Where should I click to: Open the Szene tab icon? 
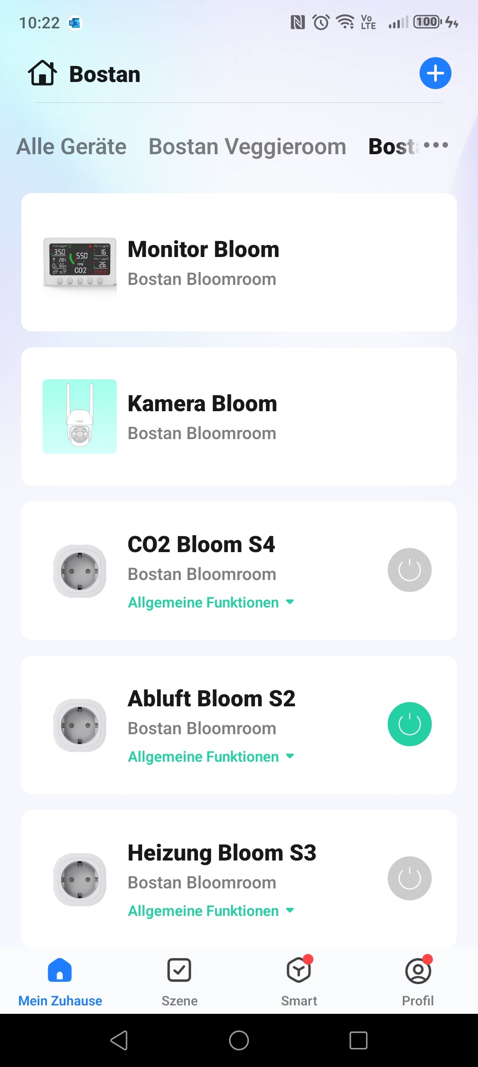[x=179, y=970]
